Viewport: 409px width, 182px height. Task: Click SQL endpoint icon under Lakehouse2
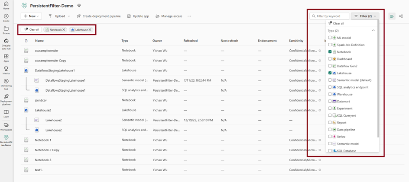pyautogui.click(x=37, y=130)
